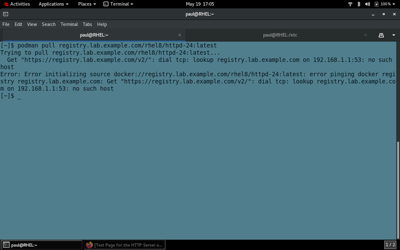Click the Red Hat logo beside Activities
This screenshot has width=400, height=250.
(6, 4)
